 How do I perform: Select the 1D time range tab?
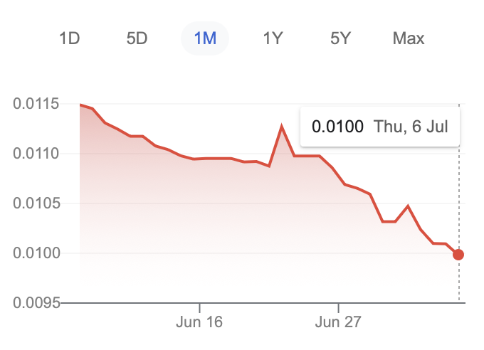tap(70, 38)
